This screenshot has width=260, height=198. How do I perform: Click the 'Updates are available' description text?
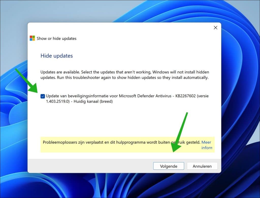[125, 75]
